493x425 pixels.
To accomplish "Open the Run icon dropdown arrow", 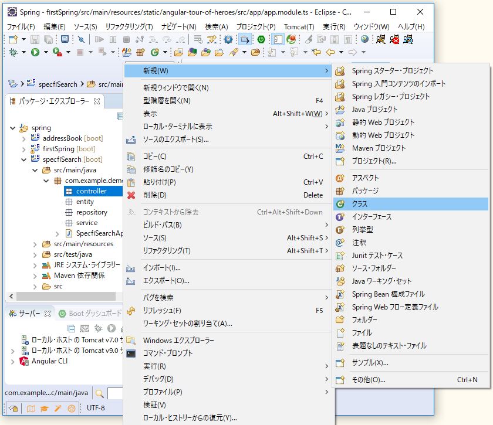I will pyautogui.click(x=46, y=52).
